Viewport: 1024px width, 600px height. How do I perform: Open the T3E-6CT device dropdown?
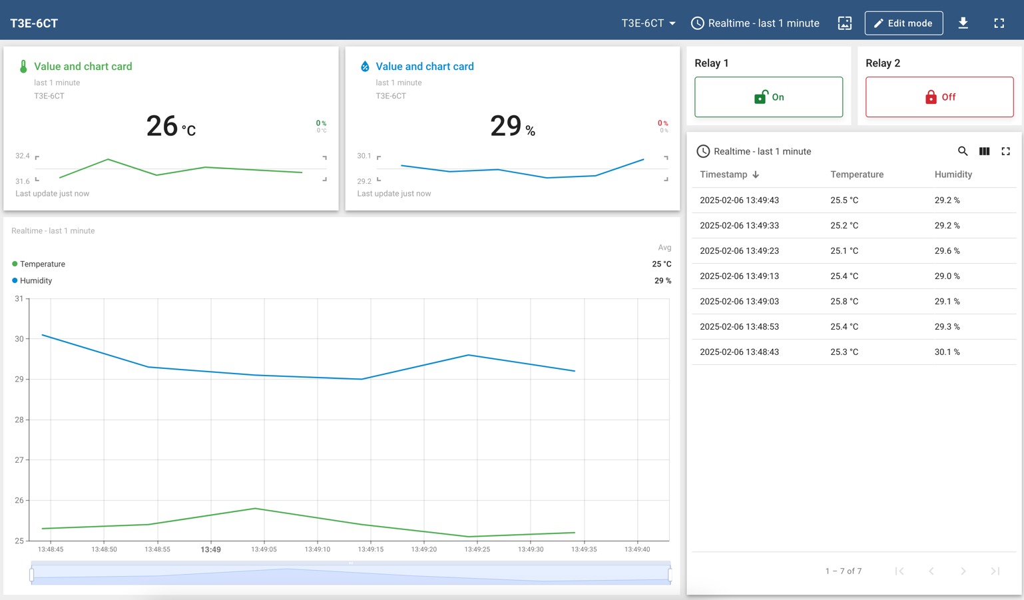(x=648, y=23)
